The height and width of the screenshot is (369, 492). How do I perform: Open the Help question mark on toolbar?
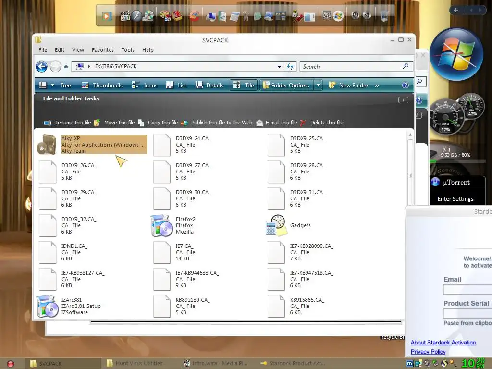click(406, 86)
